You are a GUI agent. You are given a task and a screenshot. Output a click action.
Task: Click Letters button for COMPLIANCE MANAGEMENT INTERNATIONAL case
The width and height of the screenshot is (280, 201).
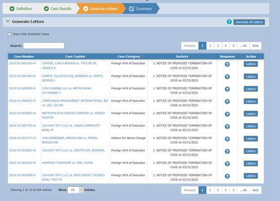251,101
